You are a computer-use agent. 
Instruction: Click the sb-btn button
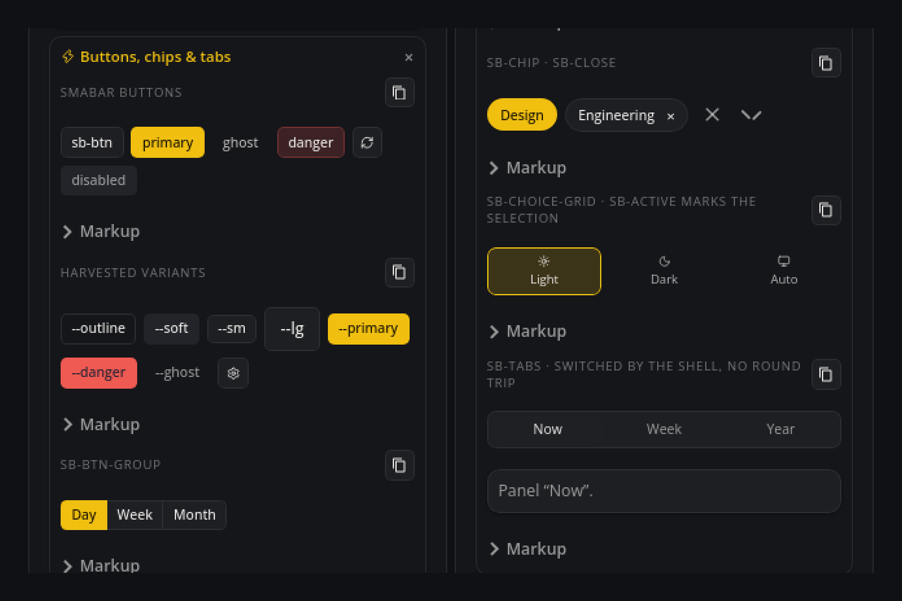click(92, 142)
